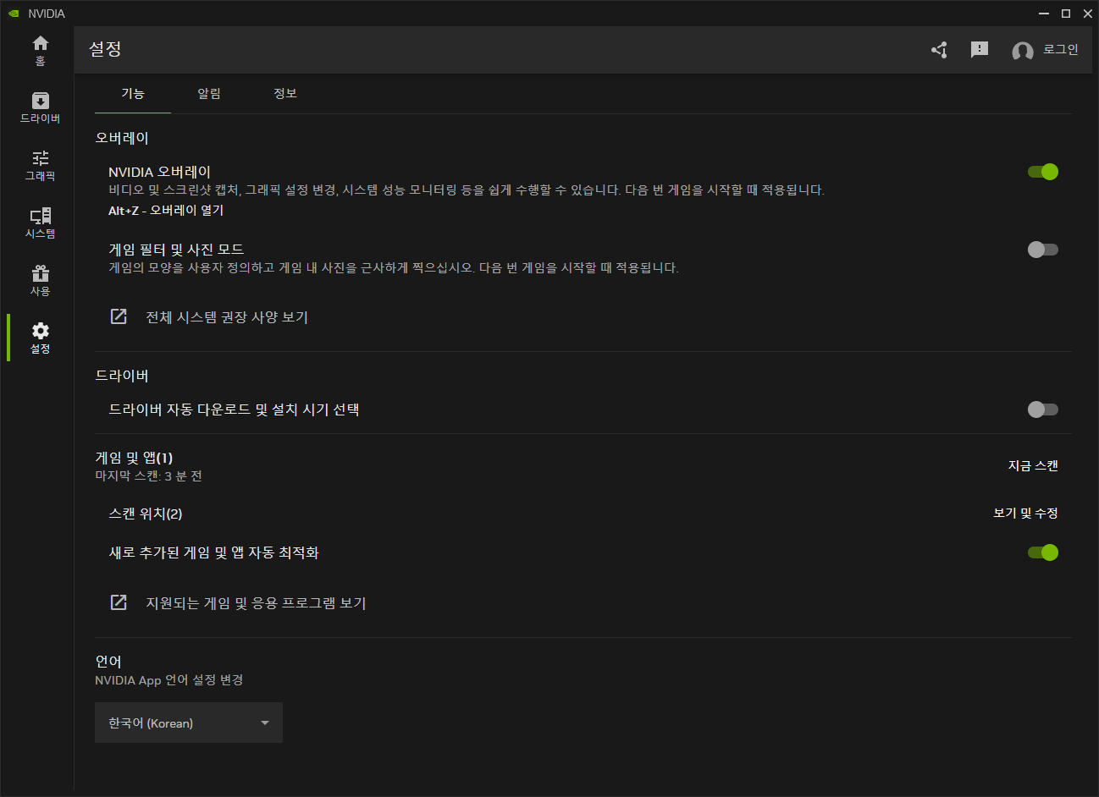Viewport: 1099px width, 797px height.
Task: Select the 시스템 (System) sidebar icon
Action: [x=40, y=223]
